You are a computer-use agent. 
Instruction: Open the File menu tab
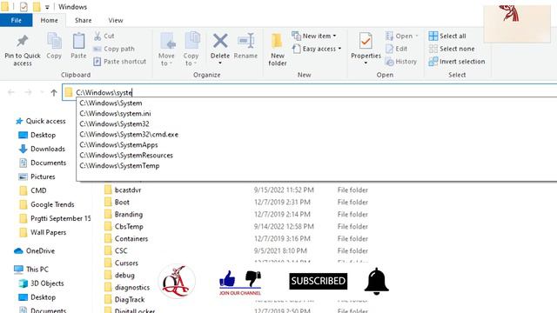click(x=16, y=20)
